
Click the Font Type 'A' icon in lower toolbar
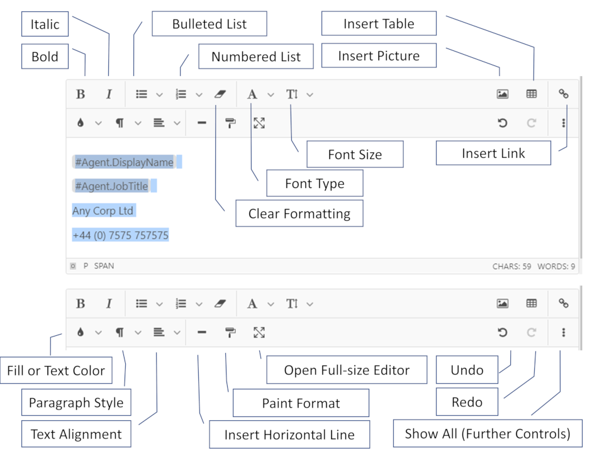point(252,303)
